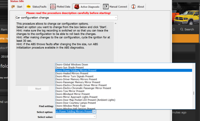Pick Doors-Door Courtesy Lamps Present

click(x=124, y=103)
